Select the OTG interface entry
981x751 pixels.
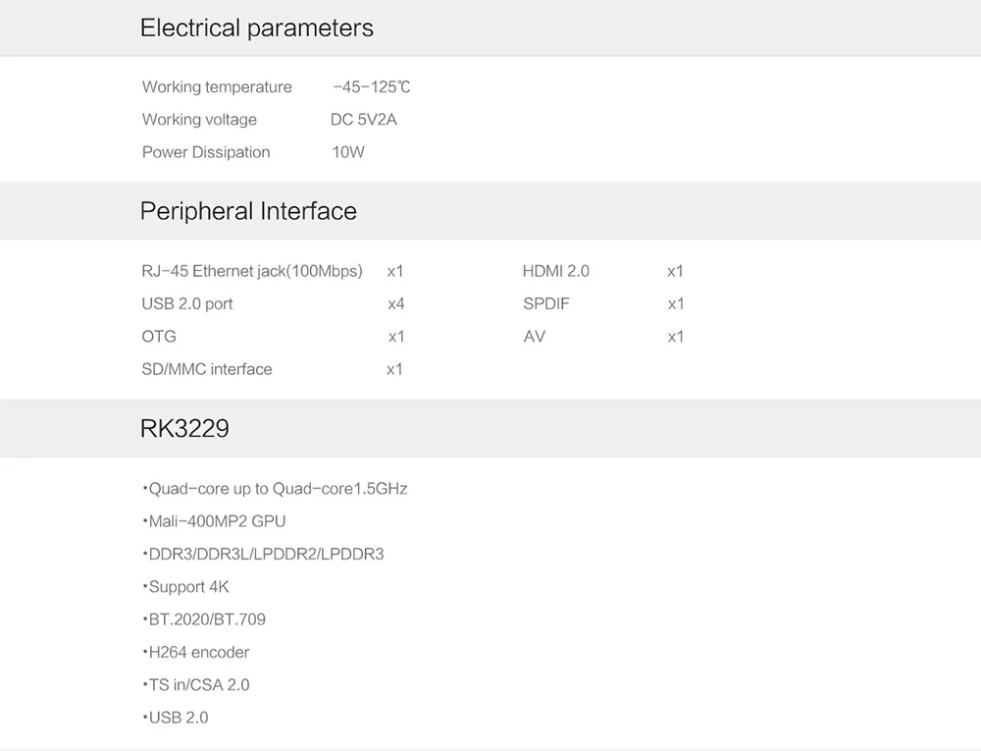coord(159,337)
